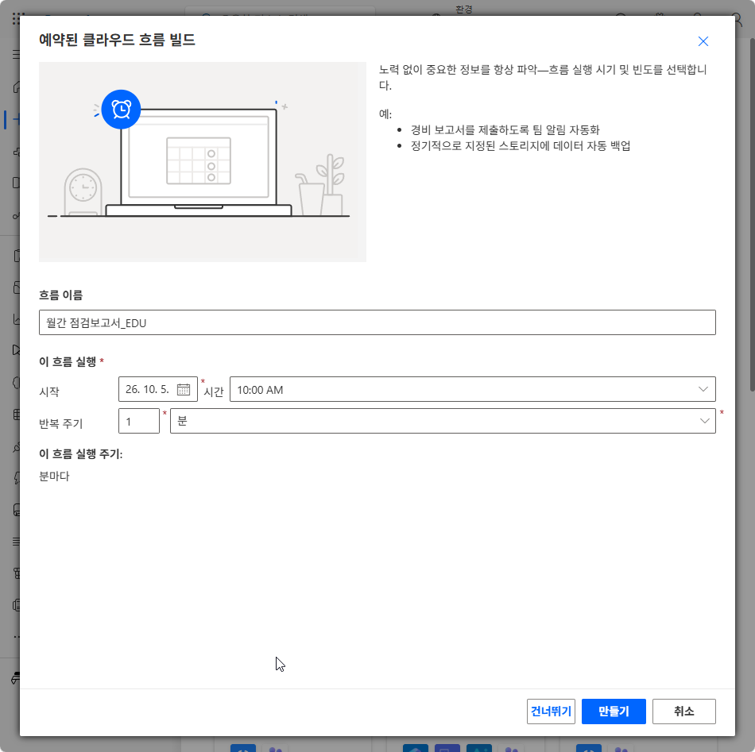Click the 예약된 클라우드 흐름 빌드 dialog title

(x=117, y=40)
